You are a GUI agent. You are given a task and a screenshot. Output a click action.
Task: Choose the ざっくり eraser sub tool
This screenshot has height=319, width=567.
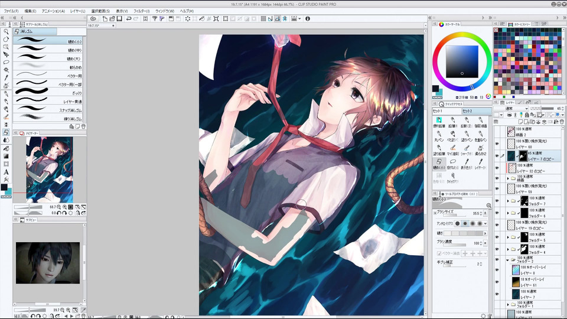click(49, 93)
